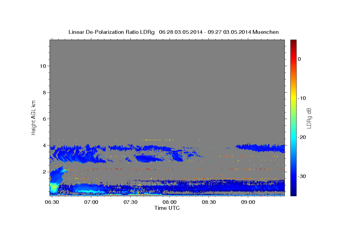This screenshot has height=235, width=352.
Task: Click the 09:00 time tick label
Action: [x=248, y=202]
